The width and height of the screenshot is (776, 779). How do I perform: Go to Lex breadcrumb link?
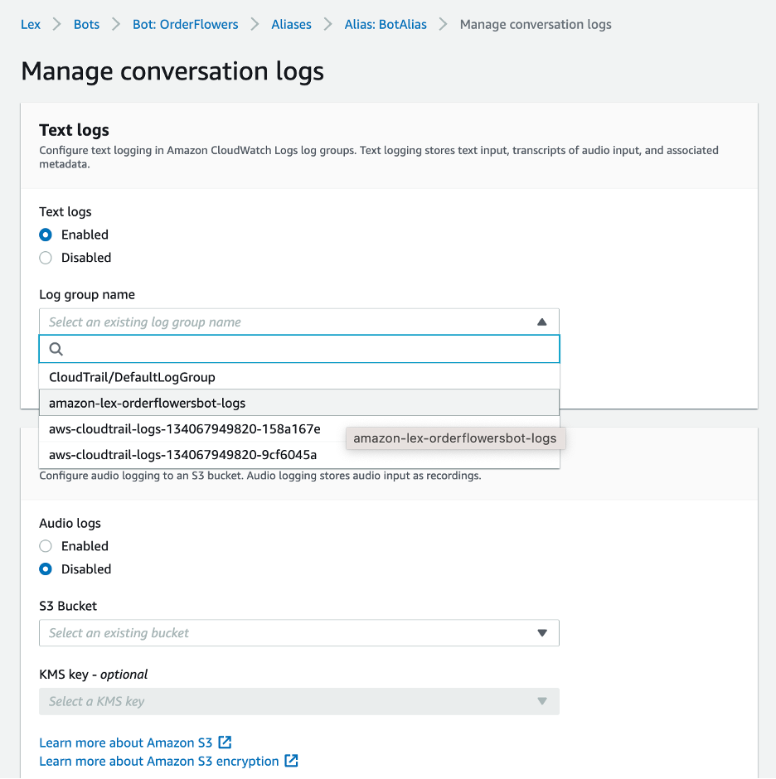pyautogui.click(x=31, y=24)
